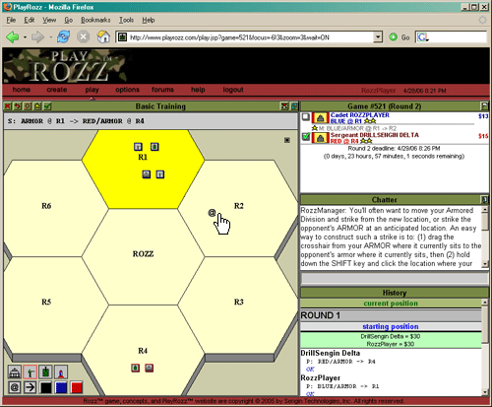Viewport: 492px width, 407px height.
Task: Click the bottom-left blue unit in hex R1
Action: (147, 174)
